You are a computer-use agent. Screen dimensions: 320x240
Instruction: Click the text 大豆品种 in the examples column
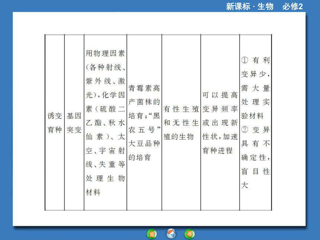(x=144, y=144)
